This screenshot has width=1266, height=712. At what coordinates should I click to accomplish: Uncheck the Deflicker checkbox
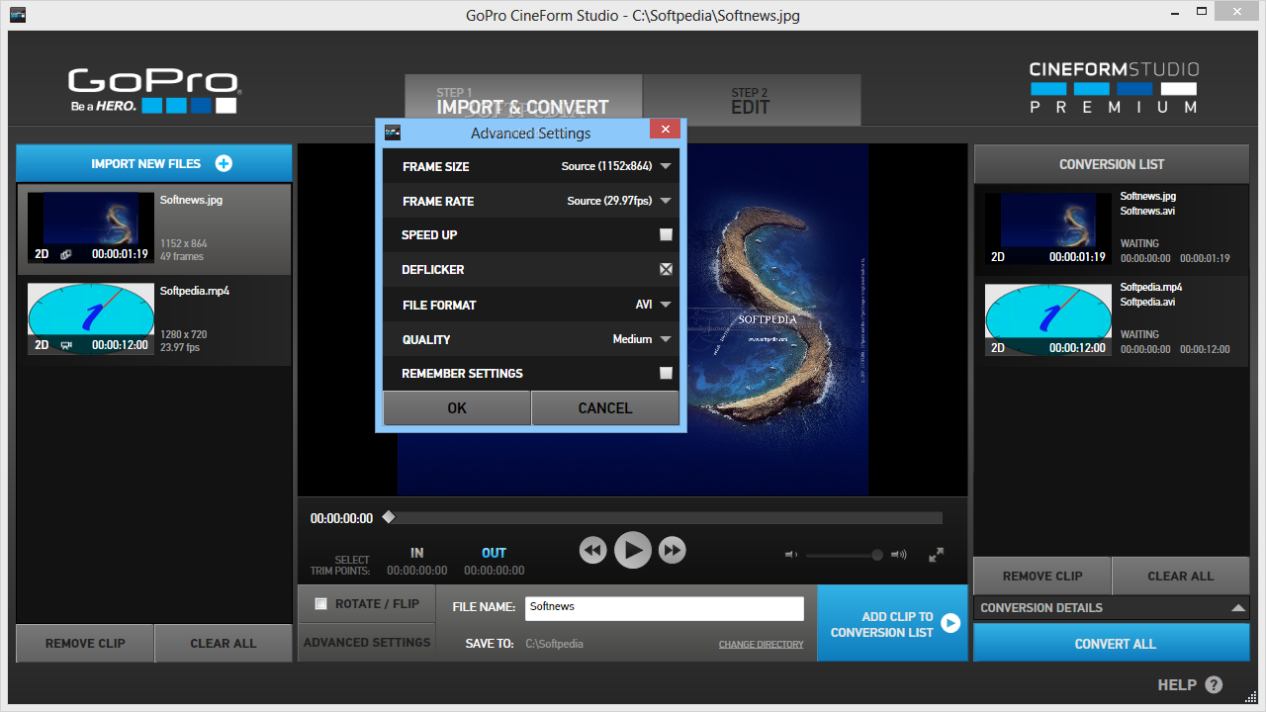coord(666,269)
